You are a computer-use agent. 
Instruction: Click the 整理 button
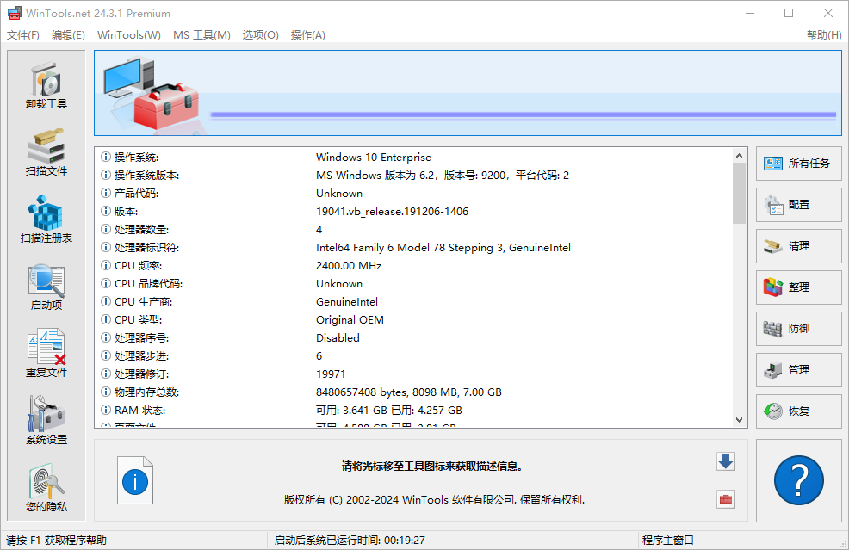[x=799, y=287]
